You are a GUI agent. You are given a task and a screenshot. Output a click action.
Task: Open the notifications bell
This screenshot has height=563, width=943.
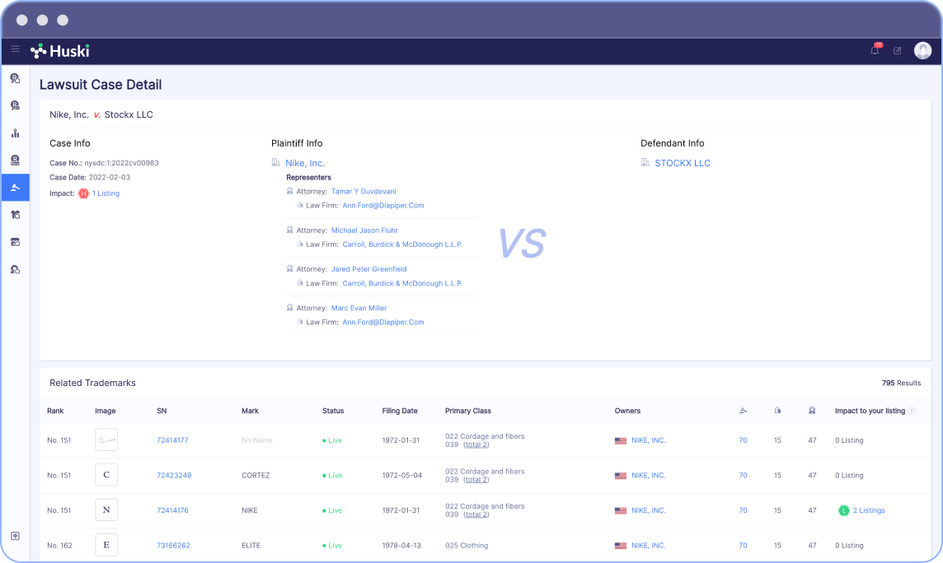point(875,50)
